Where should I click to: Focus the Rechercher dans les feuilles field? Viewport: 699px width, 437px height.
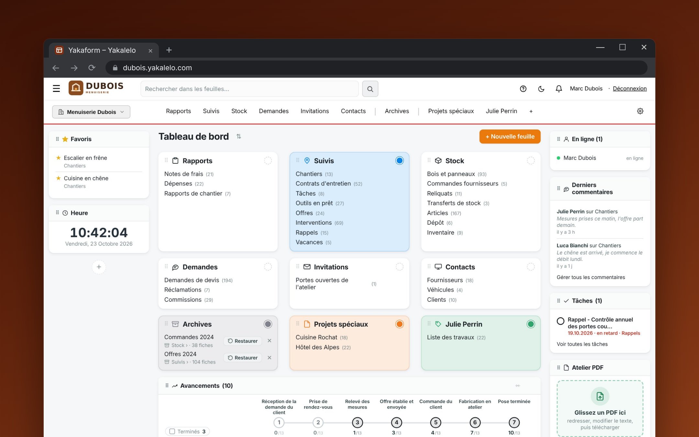pos(250,89)
